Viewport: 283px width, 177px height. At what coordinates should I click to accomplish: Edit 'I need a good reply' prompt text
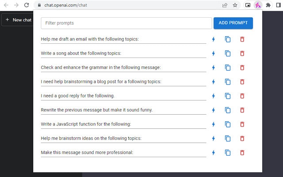click(123, 96)
